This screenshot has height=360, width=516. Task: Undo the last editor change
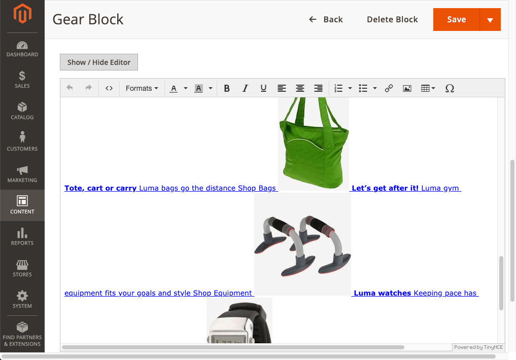pyautogui.click(x=70, y=88)
